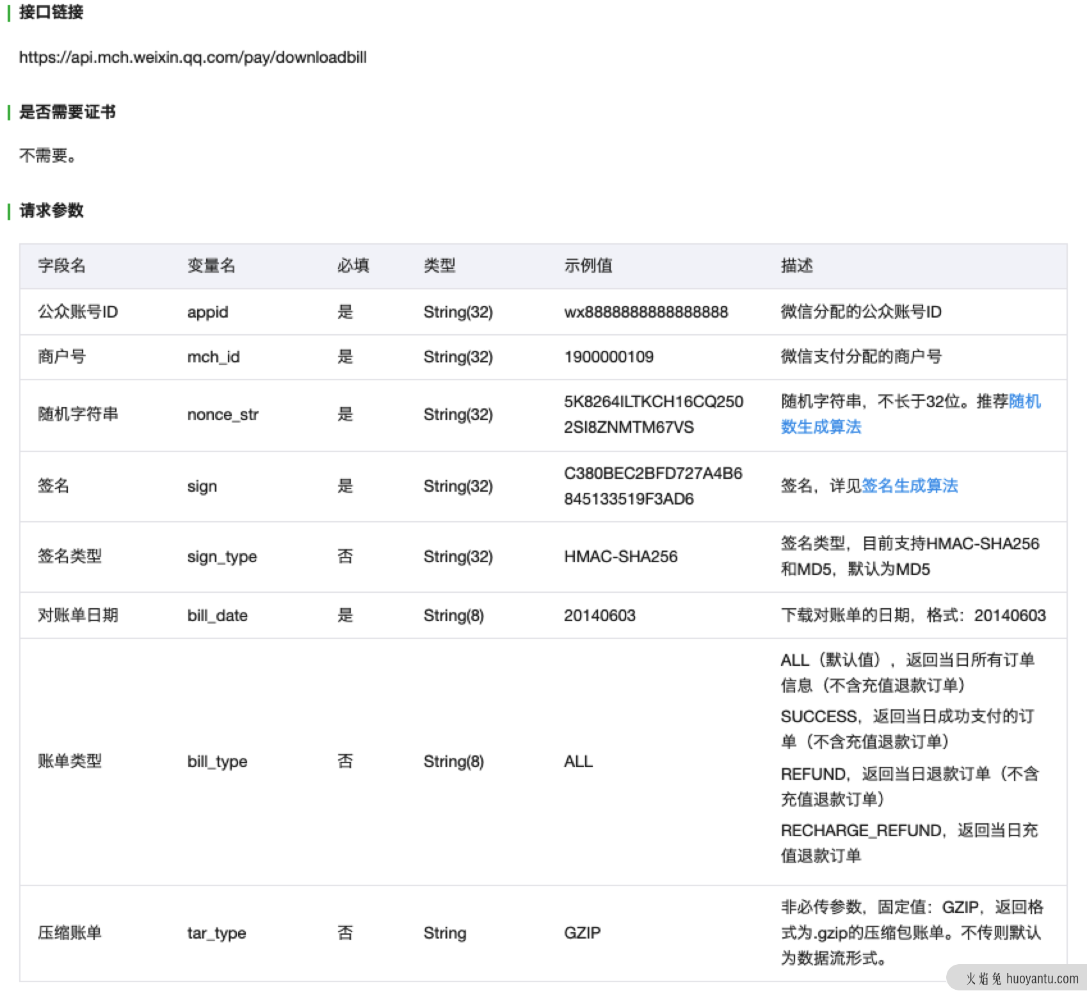This screenshot has height=1000, width=1087.
Task: Click the tar_type variable name cell
Action: 217,933
